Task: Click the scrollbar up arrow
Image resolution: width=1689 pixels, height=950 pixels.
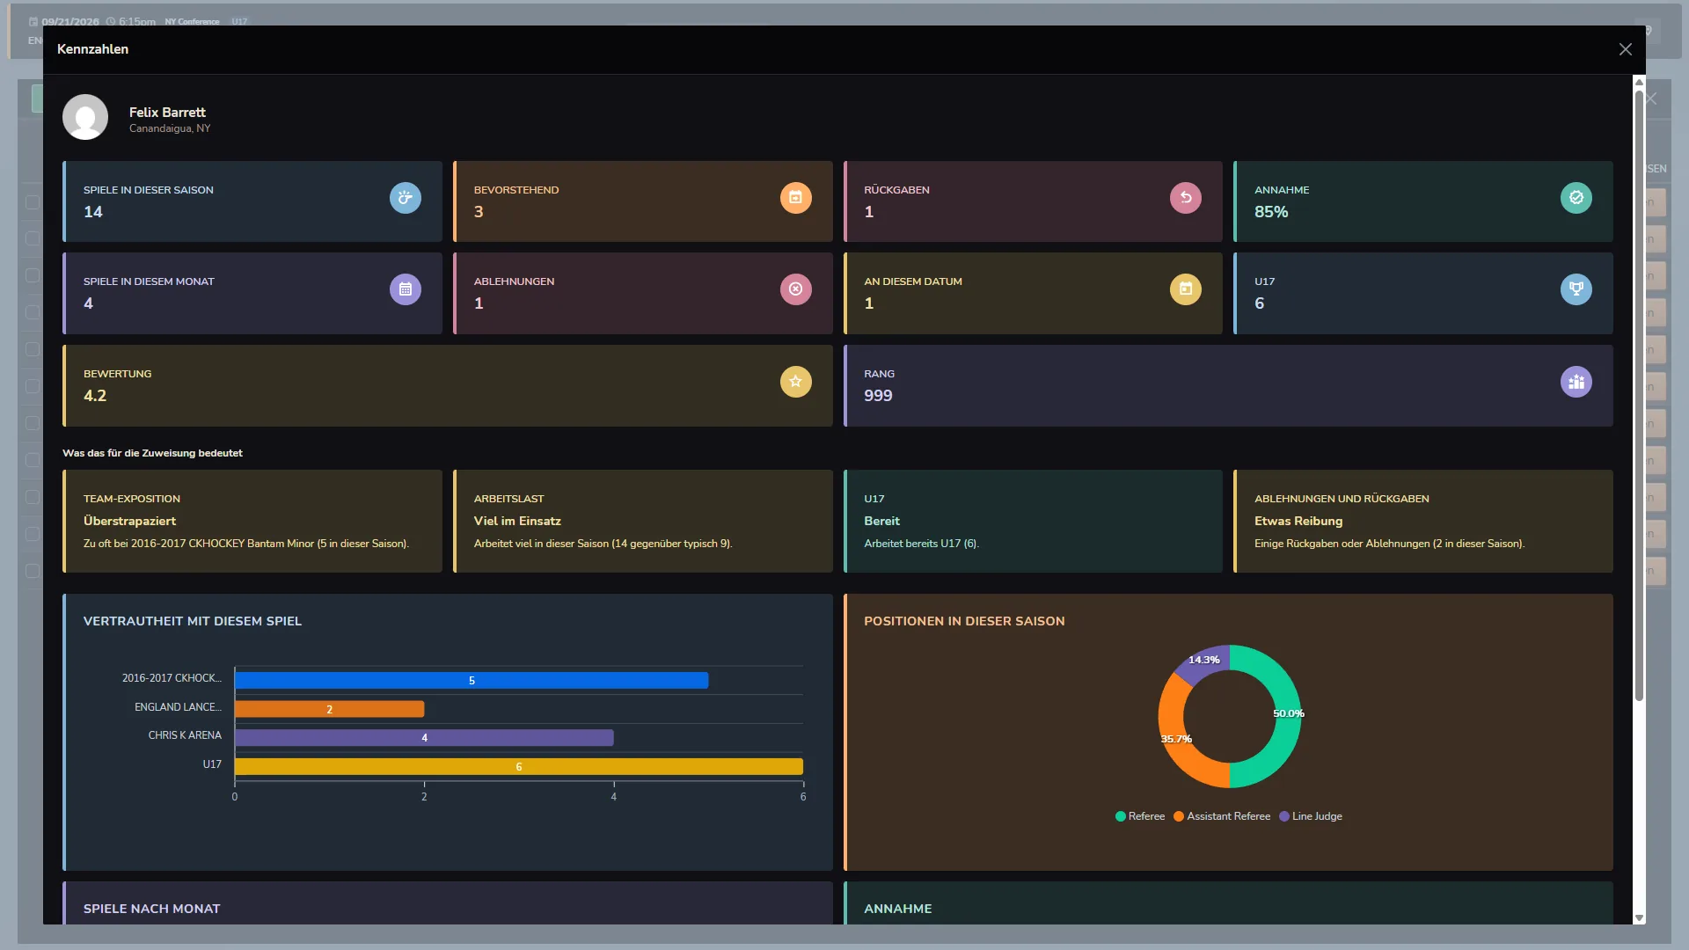Action: coord(1639,82)
